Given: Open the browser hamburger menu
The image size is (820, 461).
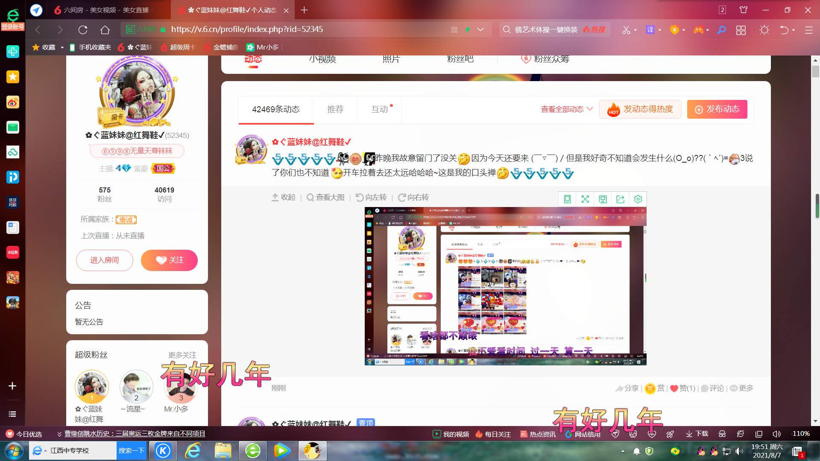Looking at the screenshot, I should [x=808, y=30].
